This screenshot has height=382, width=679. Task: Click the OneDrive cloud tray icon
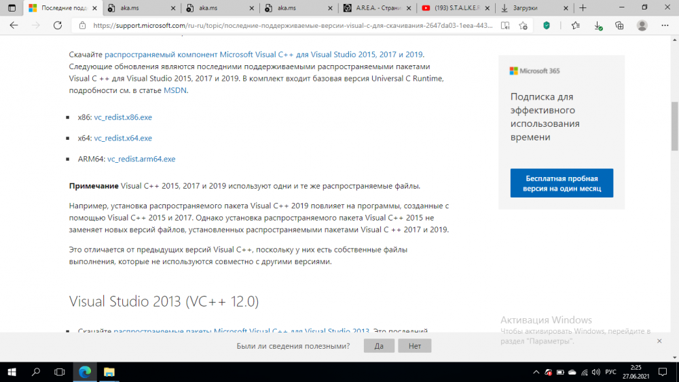point(572,372)
